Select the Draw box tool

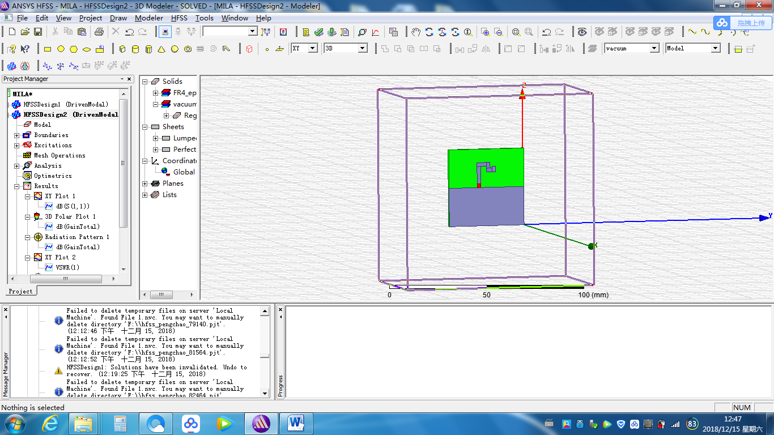tap(122, 49)
